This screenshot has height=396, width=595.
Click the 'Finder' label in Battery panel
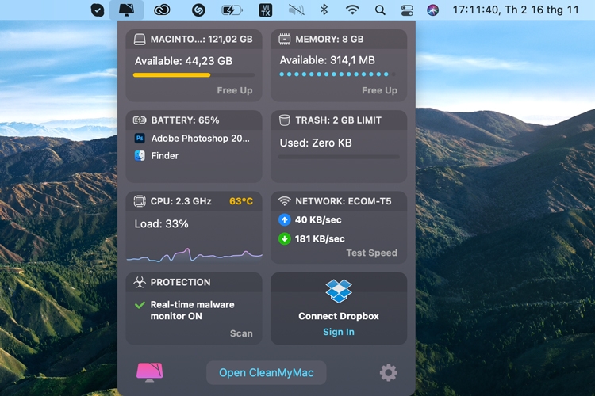tap(165, 156)
